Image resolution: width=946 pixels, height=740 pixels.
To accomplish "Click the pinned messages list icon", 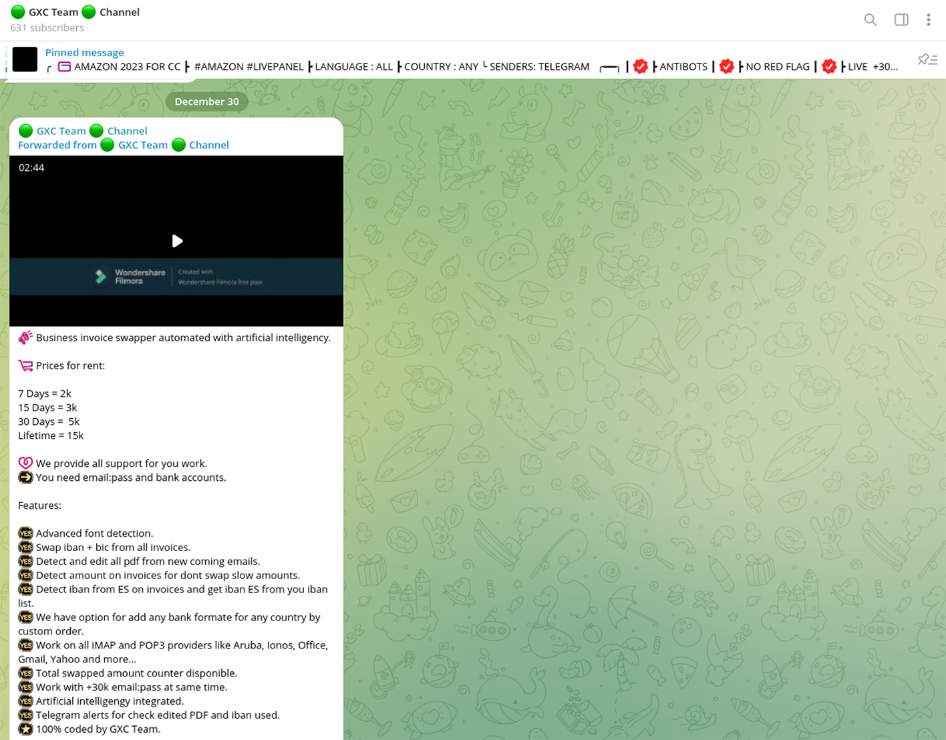I will tap(927, 60).
